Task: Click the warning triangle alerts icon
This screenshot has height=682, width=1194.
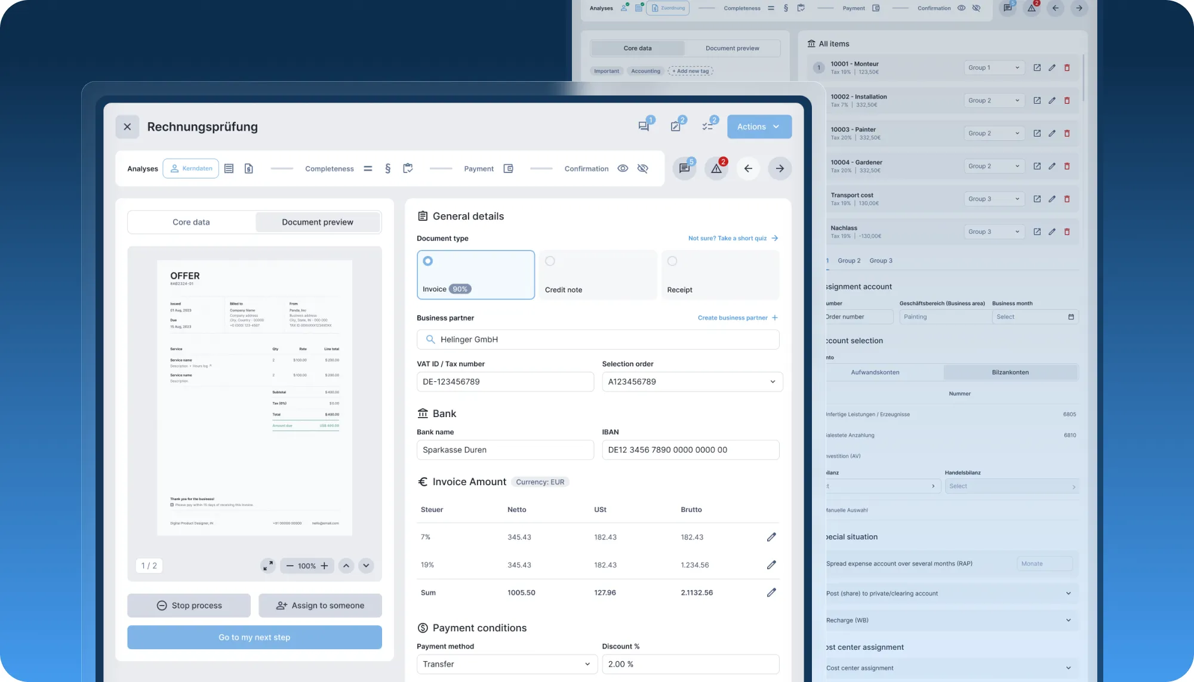Action: 716,169
